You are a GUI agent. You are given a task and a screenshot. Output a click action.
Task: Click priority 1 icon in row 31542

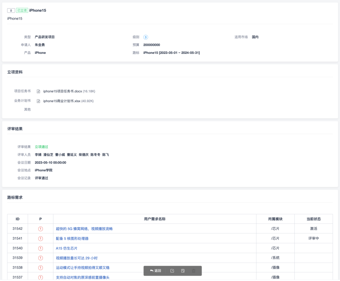(41, 229)
